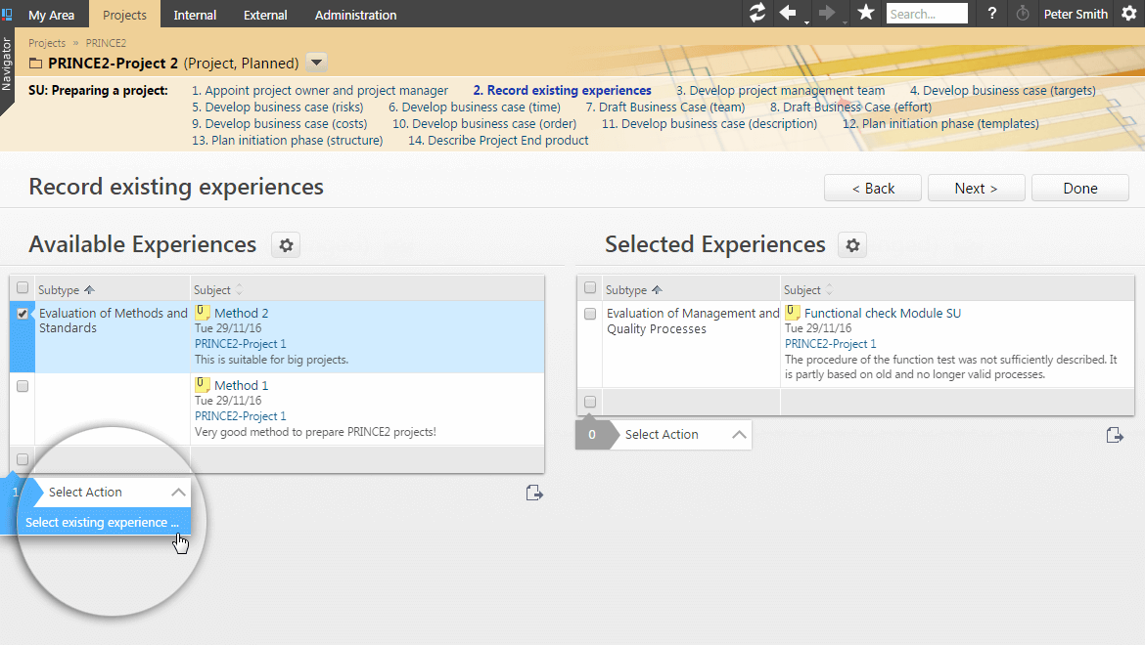Open Selected Experiences settings gear
The height and width of the screenshot is (645, 1145).
[852, 245]
